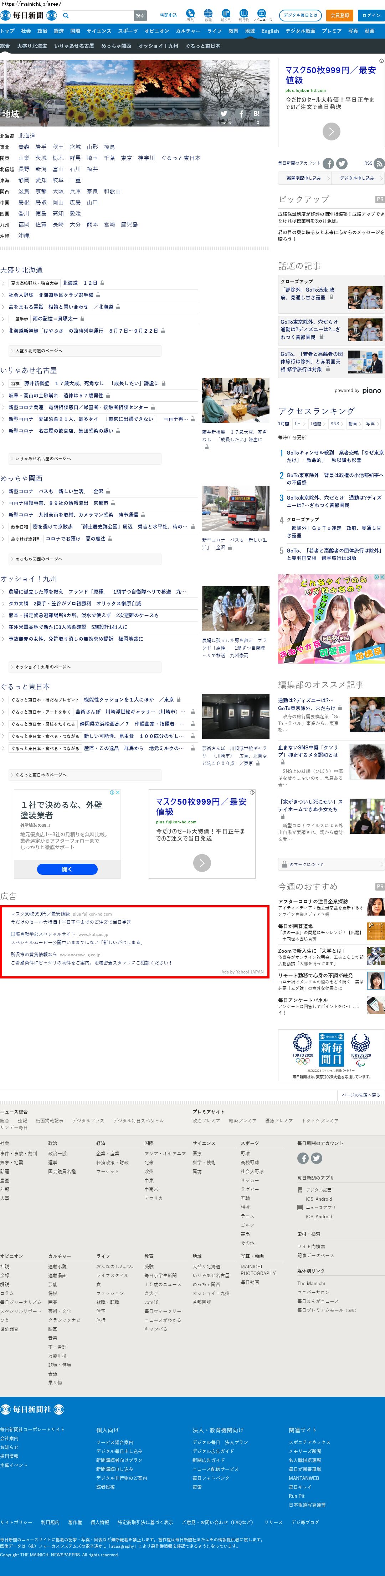Image resolution: width=385 pixels, height=1576 pixels.
Task: Close the 外壁塗装業者 ad with its X icon
Action: [118, 792]
